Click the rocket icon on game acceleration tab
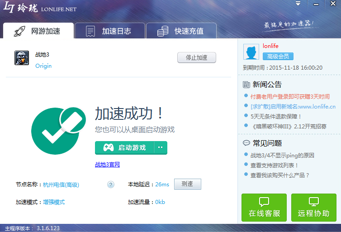 tap(20, 31)
